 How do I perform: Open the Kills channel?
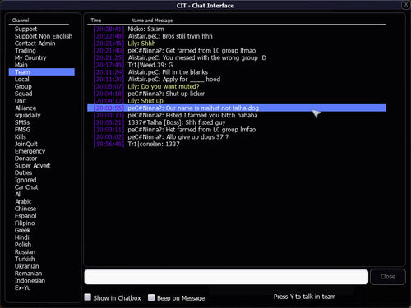pos(21,137)
